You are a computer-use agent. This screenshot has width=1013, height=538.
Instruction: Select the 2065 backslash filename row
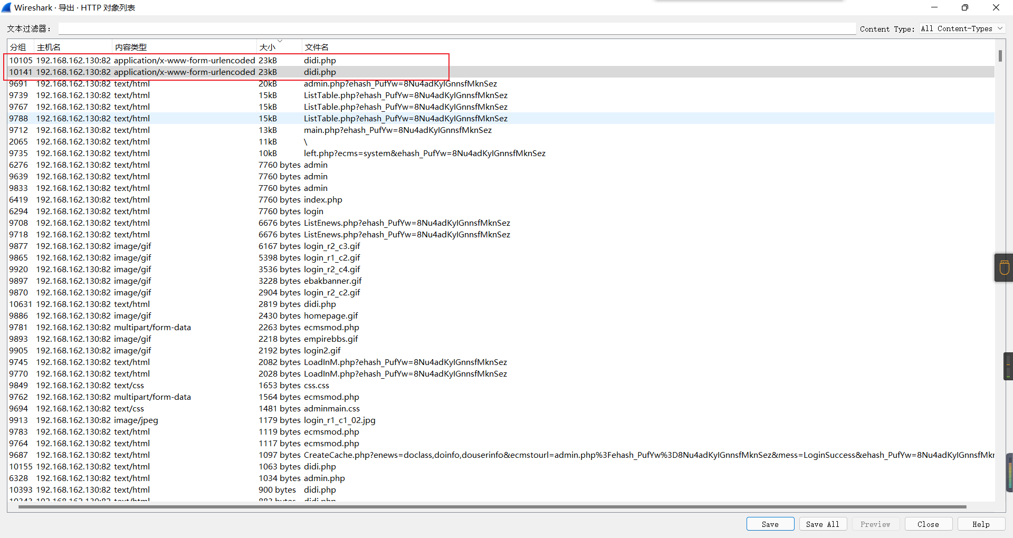click(x=501, y=142)
